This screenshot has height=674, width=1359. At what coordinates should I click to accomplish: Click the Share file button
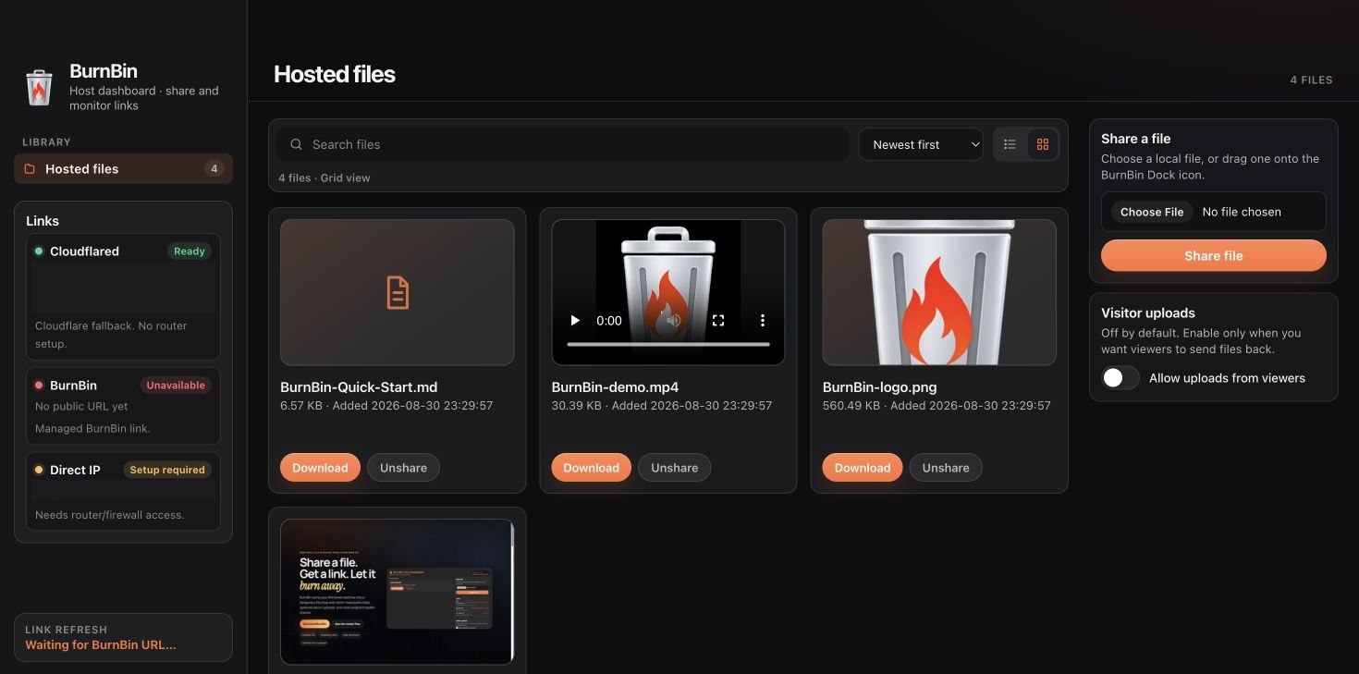pyautogui.click(x=1214, y=256)
